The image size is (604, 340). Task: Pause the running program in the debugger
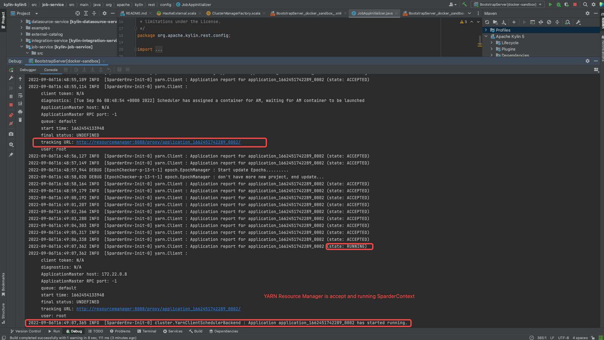click(11, 96)
